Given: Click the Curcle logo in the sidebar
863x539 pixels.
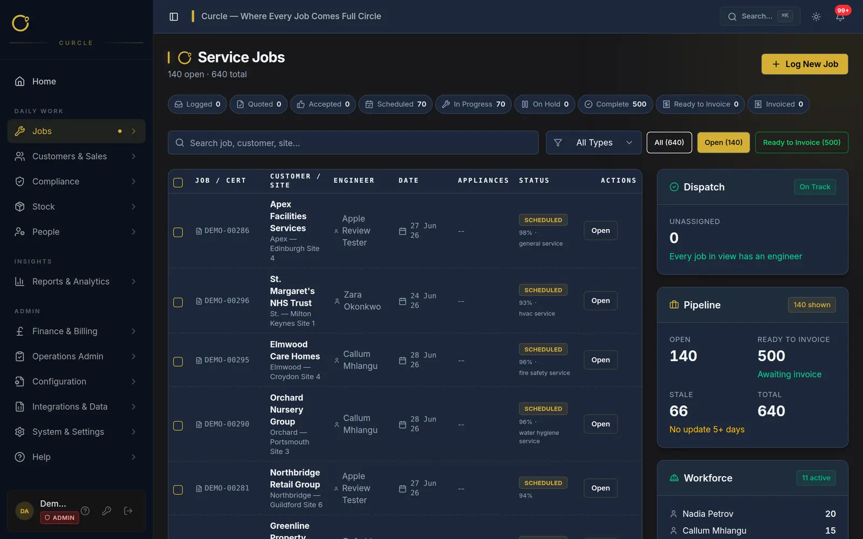Looking at the screenshot, I should click(20, 23).
